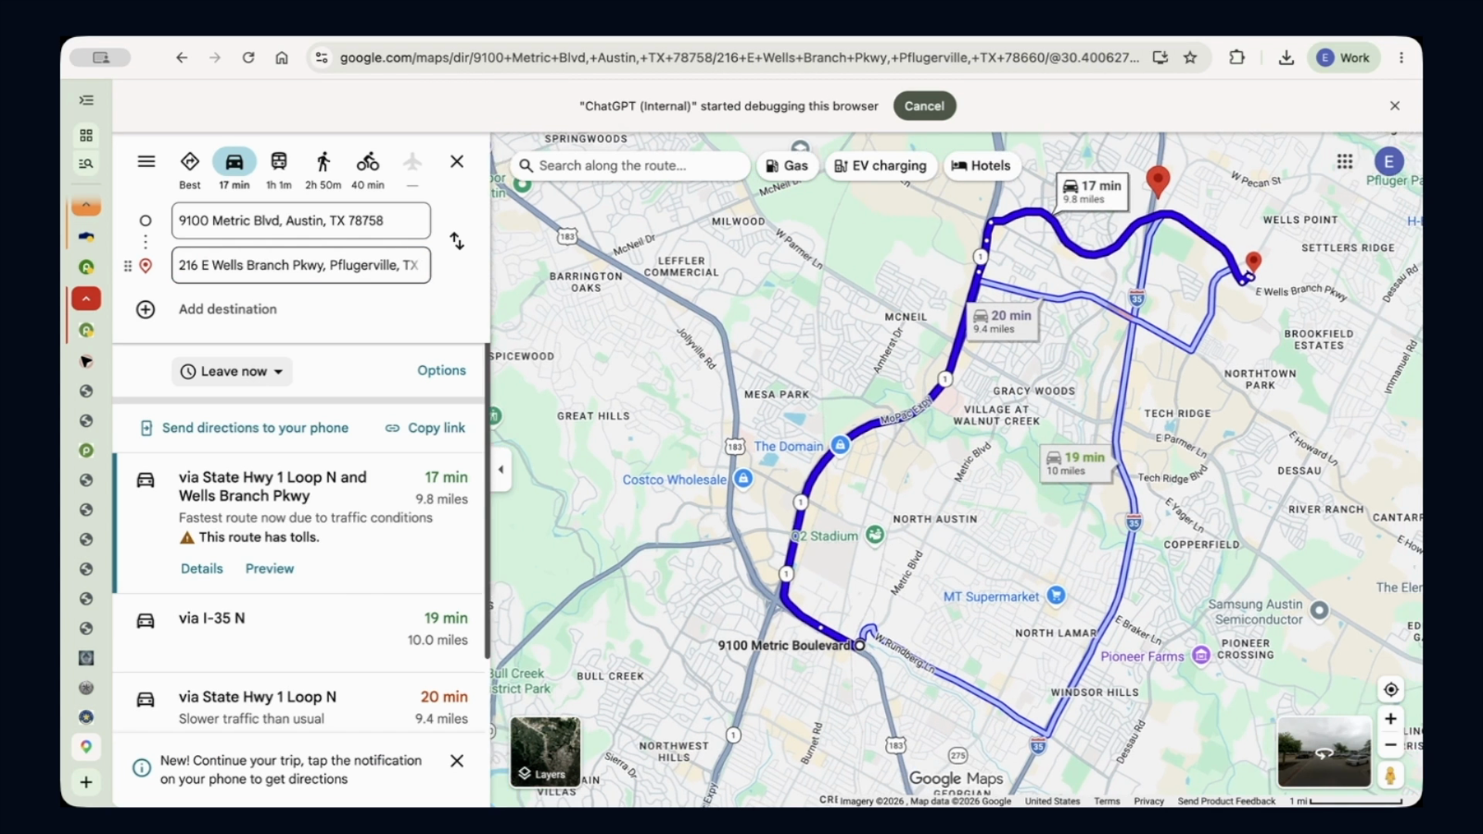The width and height of the screenshot is (1483, 834).
Task: Open the Google Maps hamburger menu
Action: click(146, 161)
